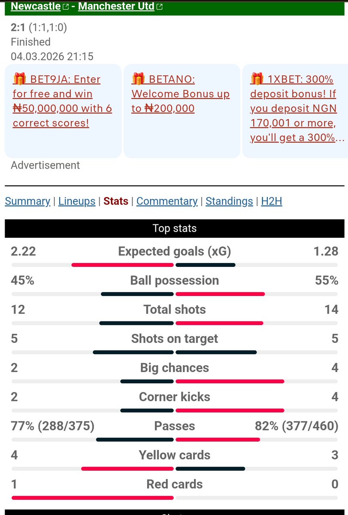Click the gift icon on 1XBET ad
Screen dimensions: 348x515
point(257,79)
